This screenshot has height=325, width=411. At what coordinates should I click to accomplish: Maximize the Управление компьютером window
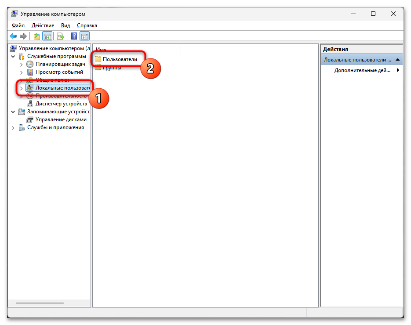click(373, 14)
